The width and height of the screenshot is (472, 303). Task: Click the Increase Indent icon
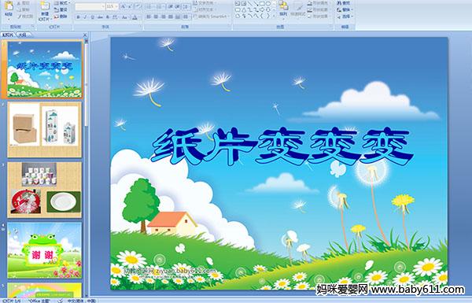[x=177, y=6]
